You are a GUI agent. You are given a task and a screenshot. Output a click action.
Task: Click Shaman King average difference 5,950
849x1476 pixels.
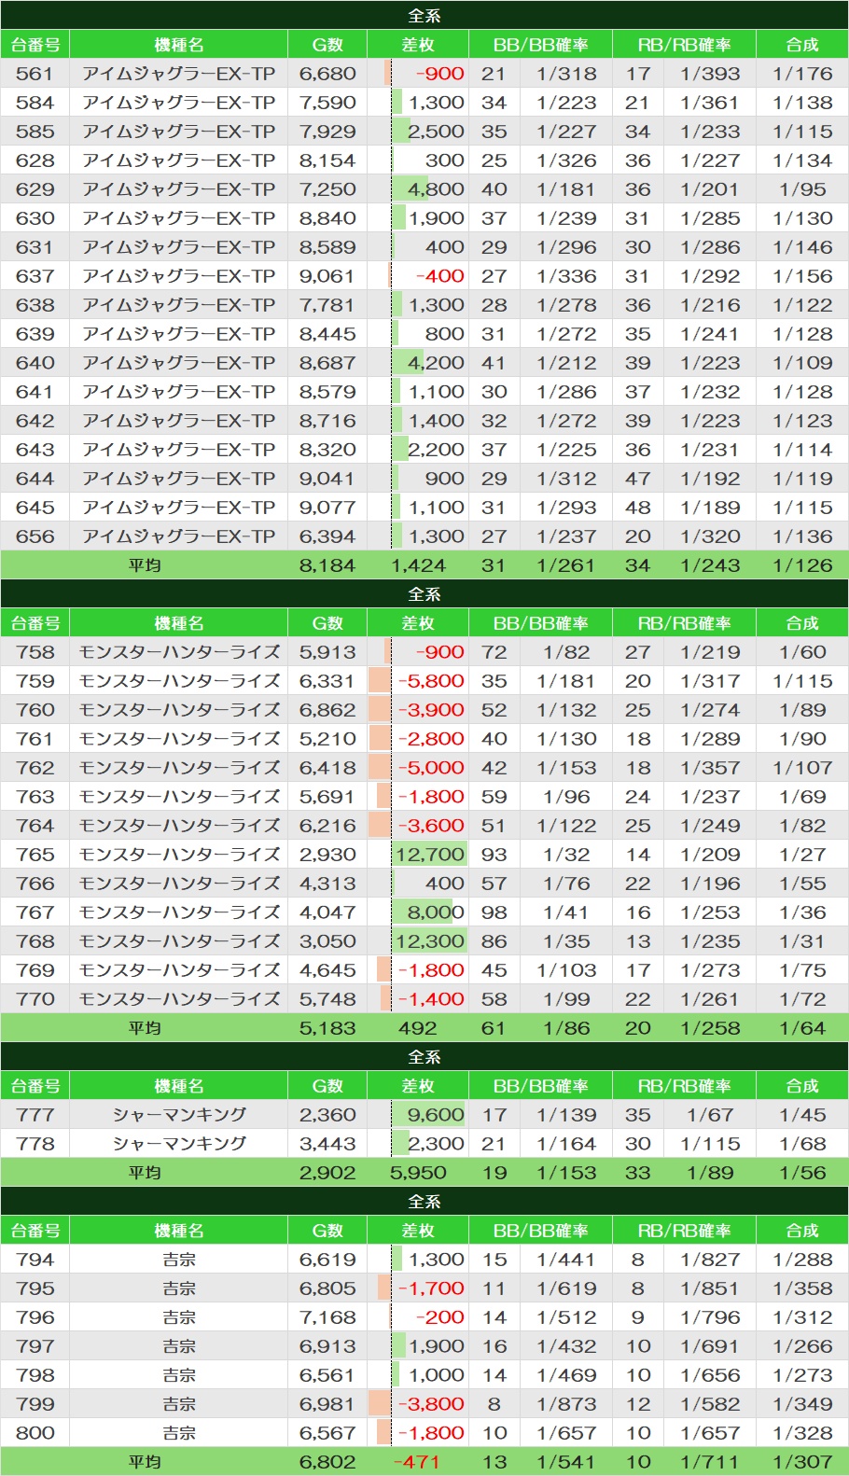click(x=418, y=1173)
